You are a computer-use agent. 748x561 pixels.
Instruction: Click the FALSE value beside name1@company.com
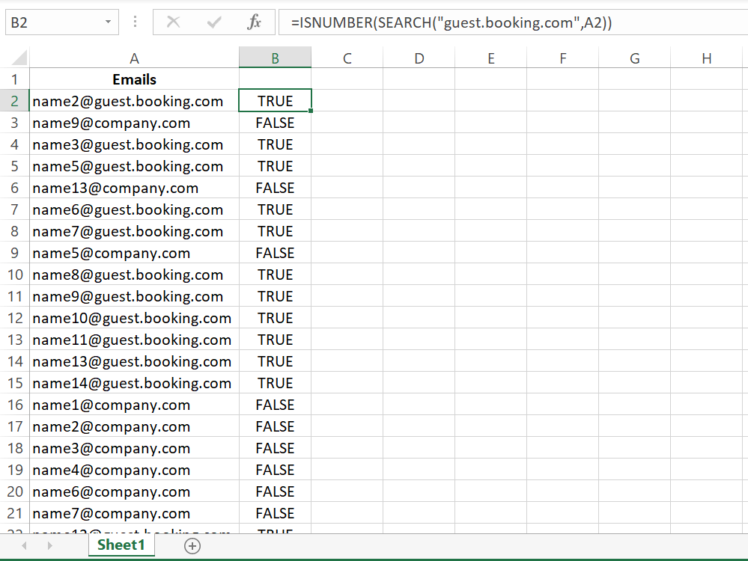pos(274,405)
